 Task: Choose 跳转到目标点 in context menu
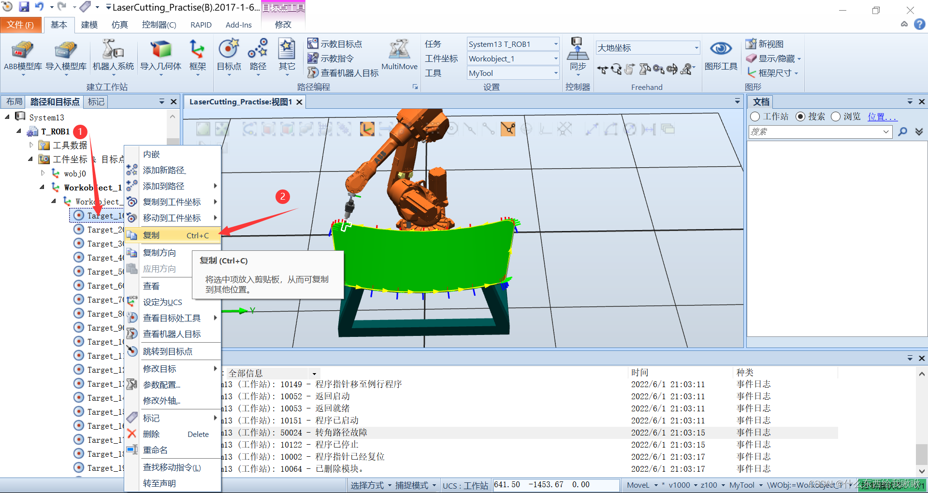click(x=173, y=351)
